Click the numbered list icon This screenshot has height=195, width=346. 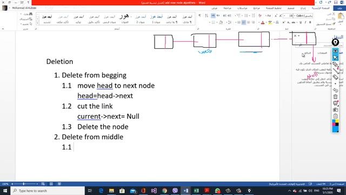246,16
